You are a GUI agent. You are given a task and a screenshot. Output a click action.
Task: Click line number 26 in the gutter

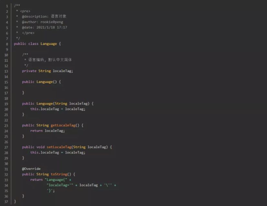point(6,142)
